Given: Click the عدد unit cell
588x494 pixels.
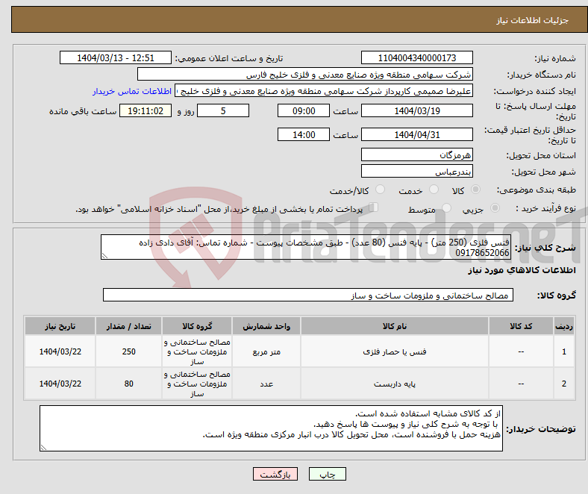Looking at the screenshot, I should click(266, 384).
